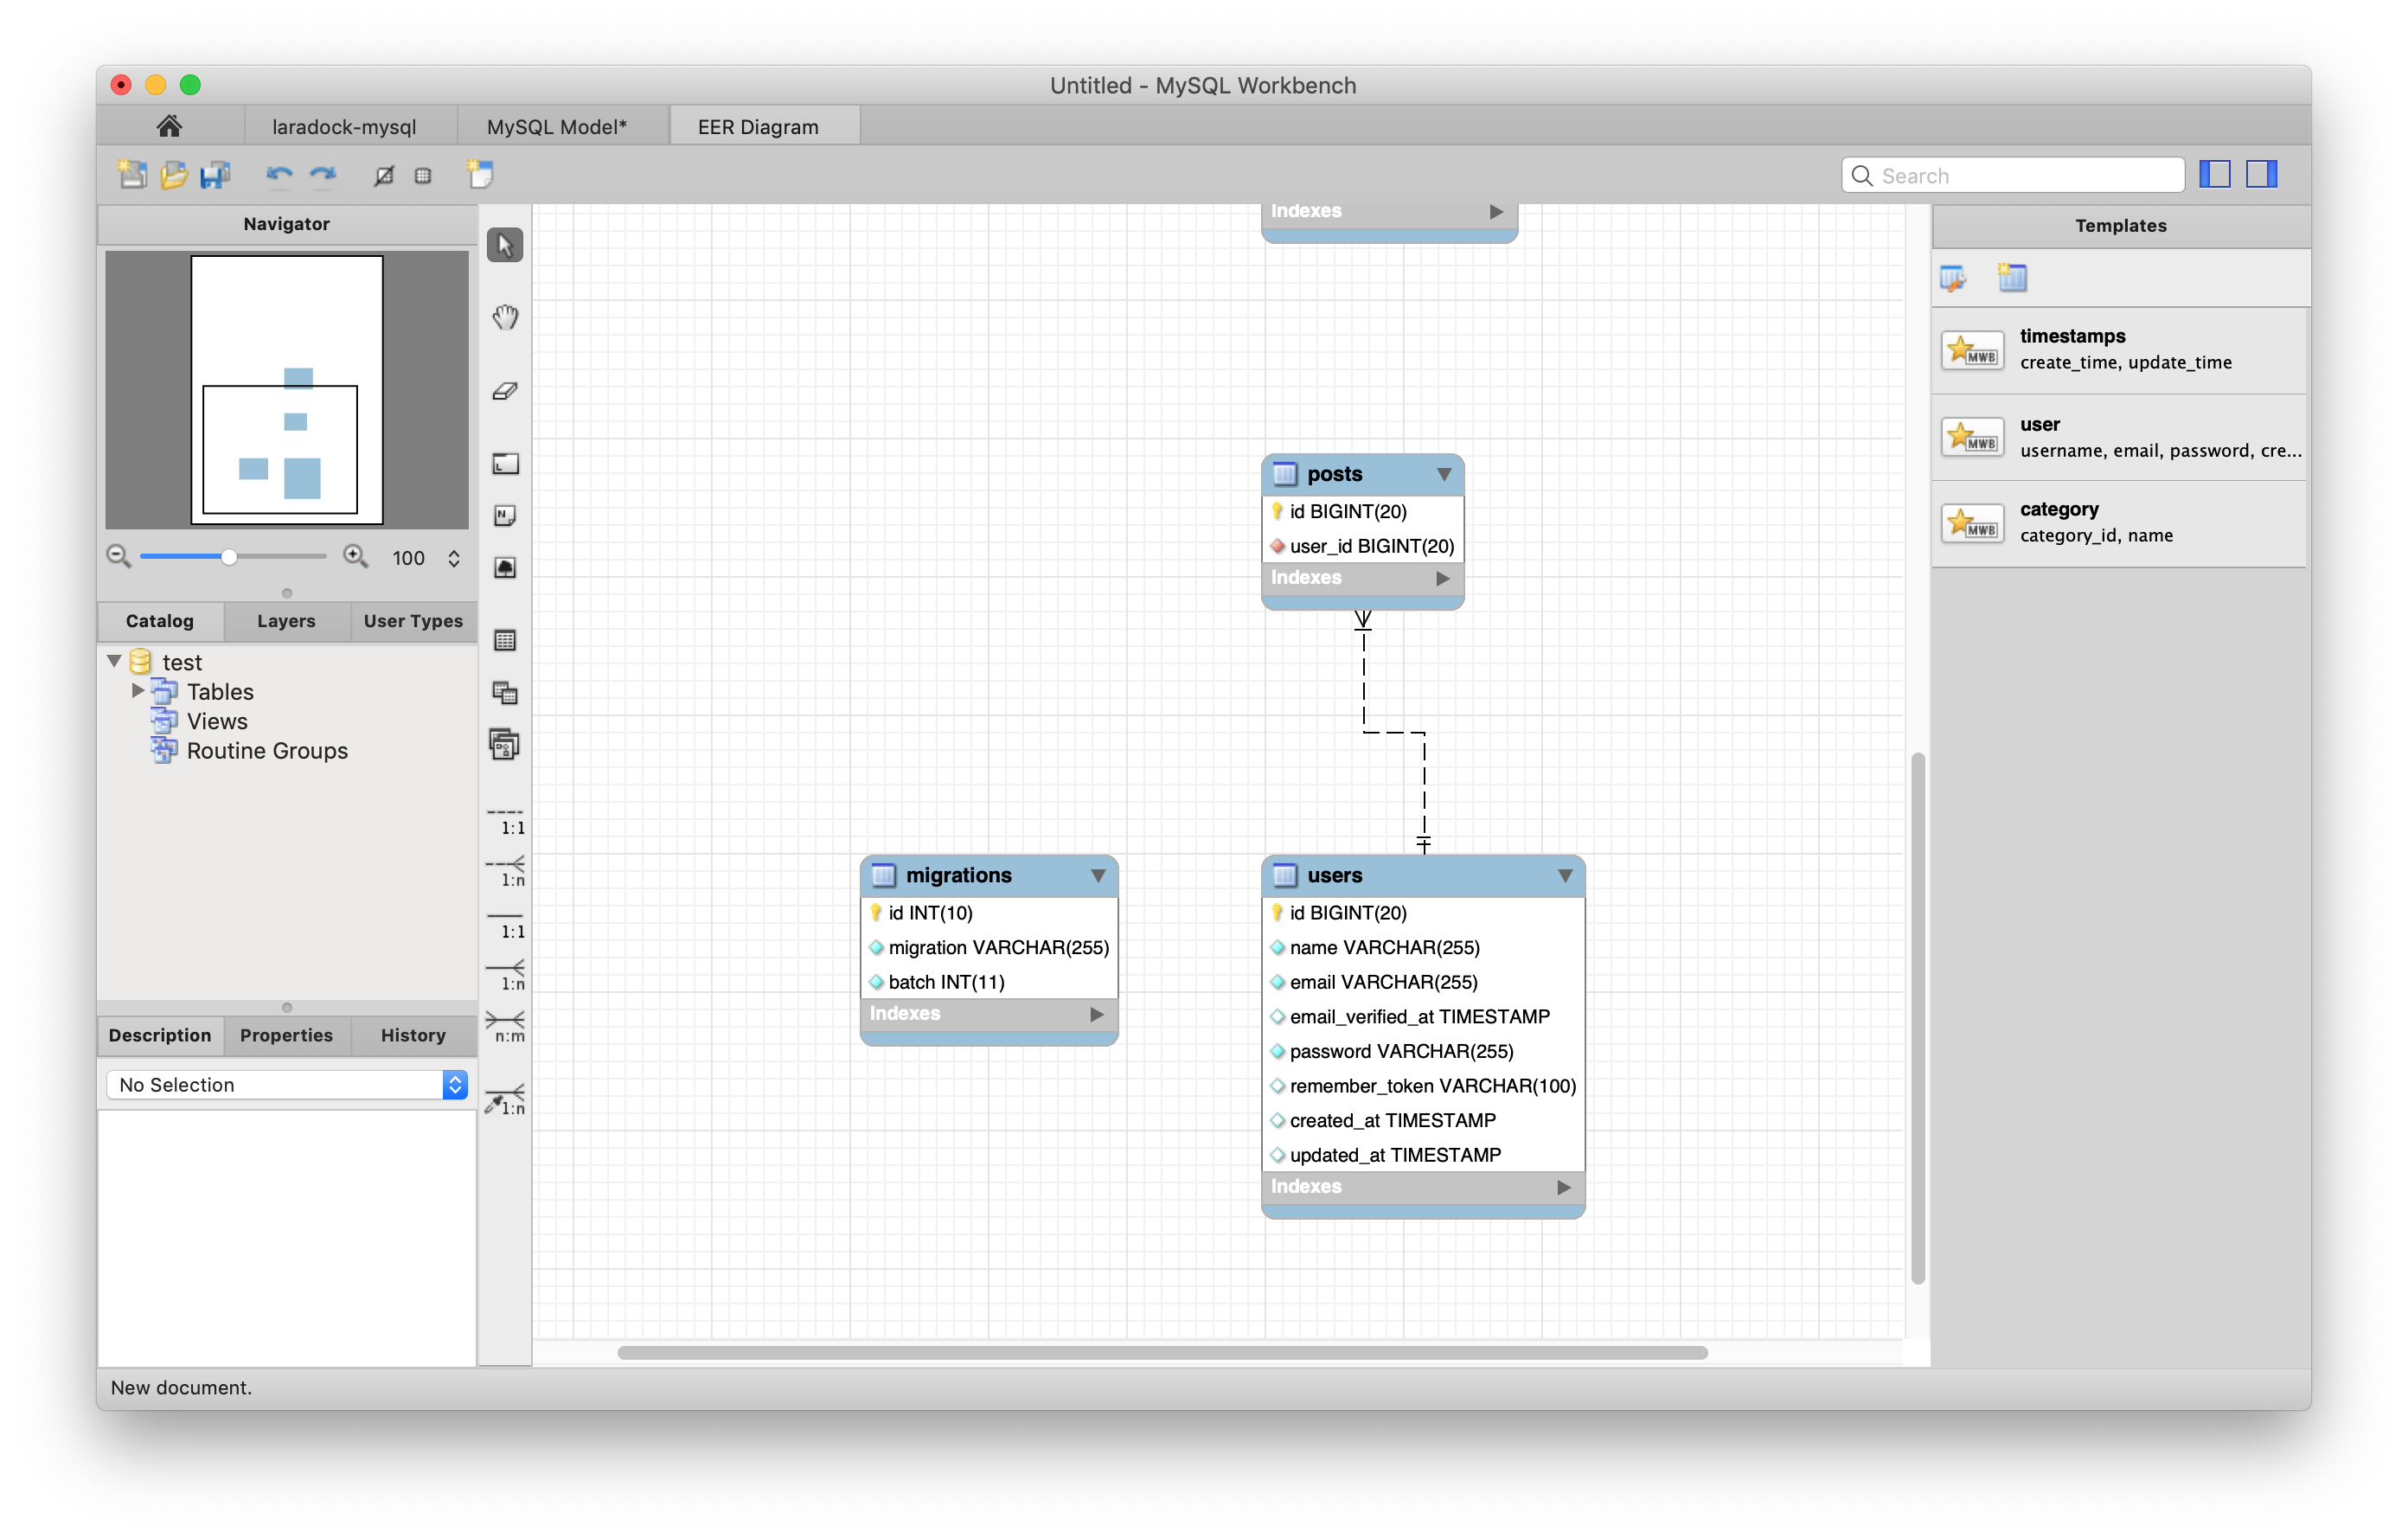Open the History tab
Image resolution: width=2408 pixels, height=1538 pixels.
(413, 1036)
